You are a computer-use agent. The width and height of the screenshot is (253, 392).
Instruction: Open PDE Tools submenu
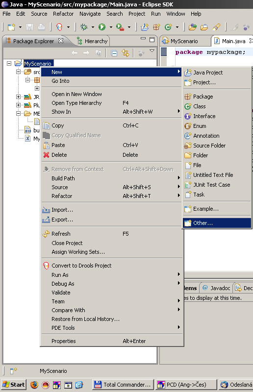[112, 328]
